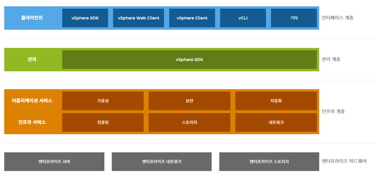
Task: Click the blue vSphere SDK box in client row
Action: point(85,18)
